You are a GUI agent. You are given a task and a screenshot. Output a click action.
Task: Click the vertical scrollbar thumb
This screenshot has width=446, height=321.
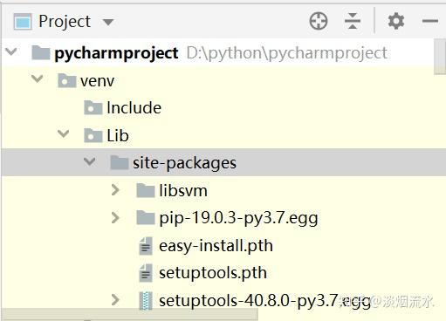(440, 57)
